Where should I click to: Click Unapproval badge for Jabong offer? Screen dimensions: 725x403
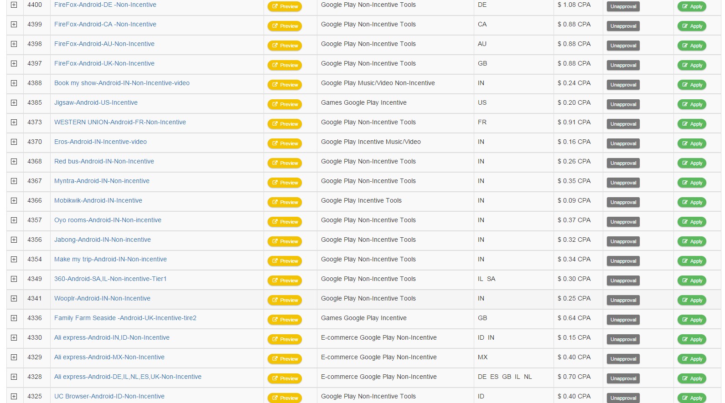[x=623, y=241]
